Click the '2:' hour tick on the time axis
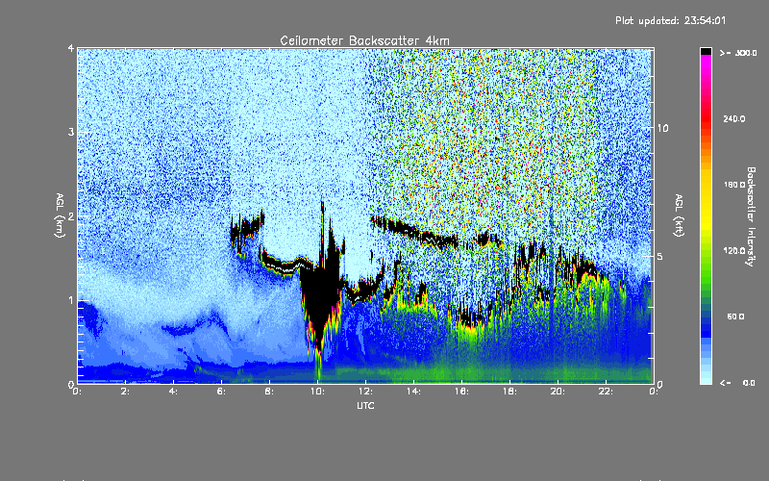The image size is (769, 481). click(x=125, y=392)
